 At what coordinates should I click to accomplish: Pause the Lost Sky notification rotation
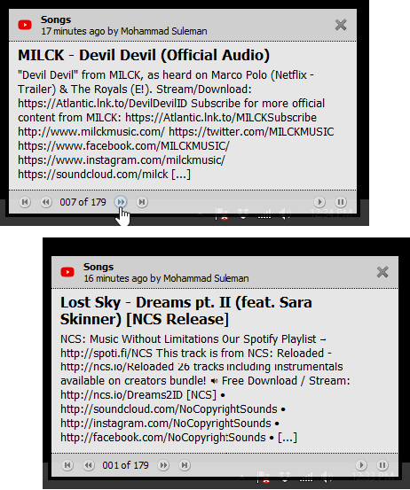pyautogui.click(x=382, y=465)
